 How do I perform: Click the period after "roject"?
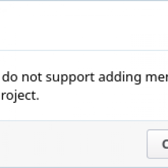(37, 99)
